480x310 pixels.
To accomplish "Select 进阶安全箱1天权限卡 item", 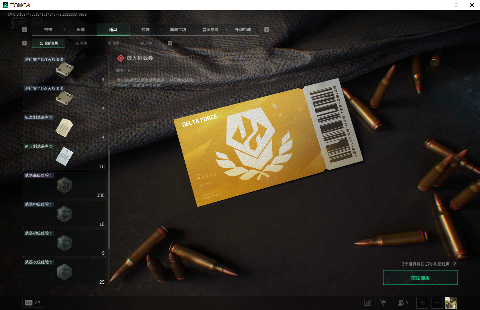I will [x=64, y=69].
